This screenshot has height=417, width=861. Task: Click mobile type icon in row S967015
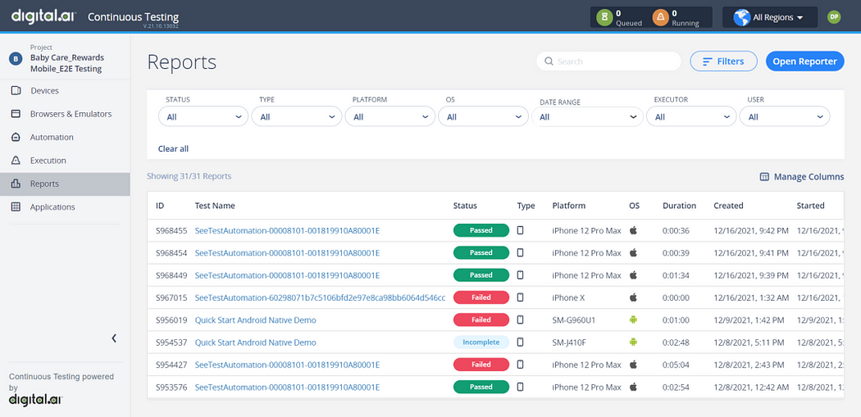[520, 297]
